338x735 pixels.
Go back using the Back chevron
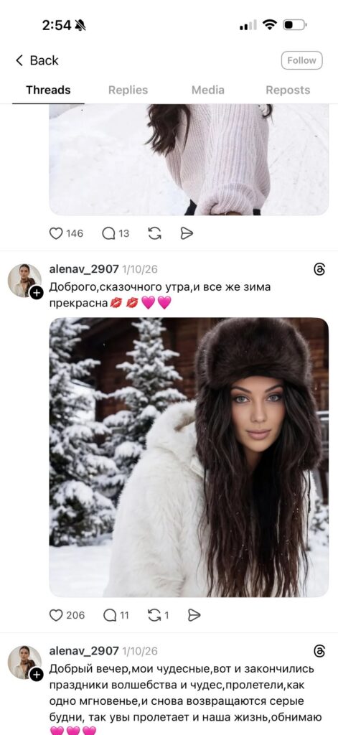pyautogui.click(x=19, y=60)
